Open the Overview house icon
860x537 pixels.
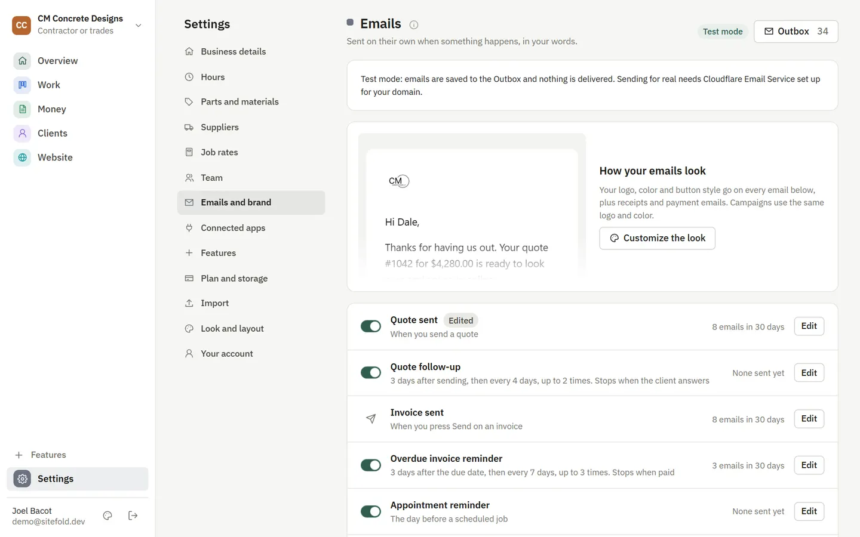tap(22, 61)
